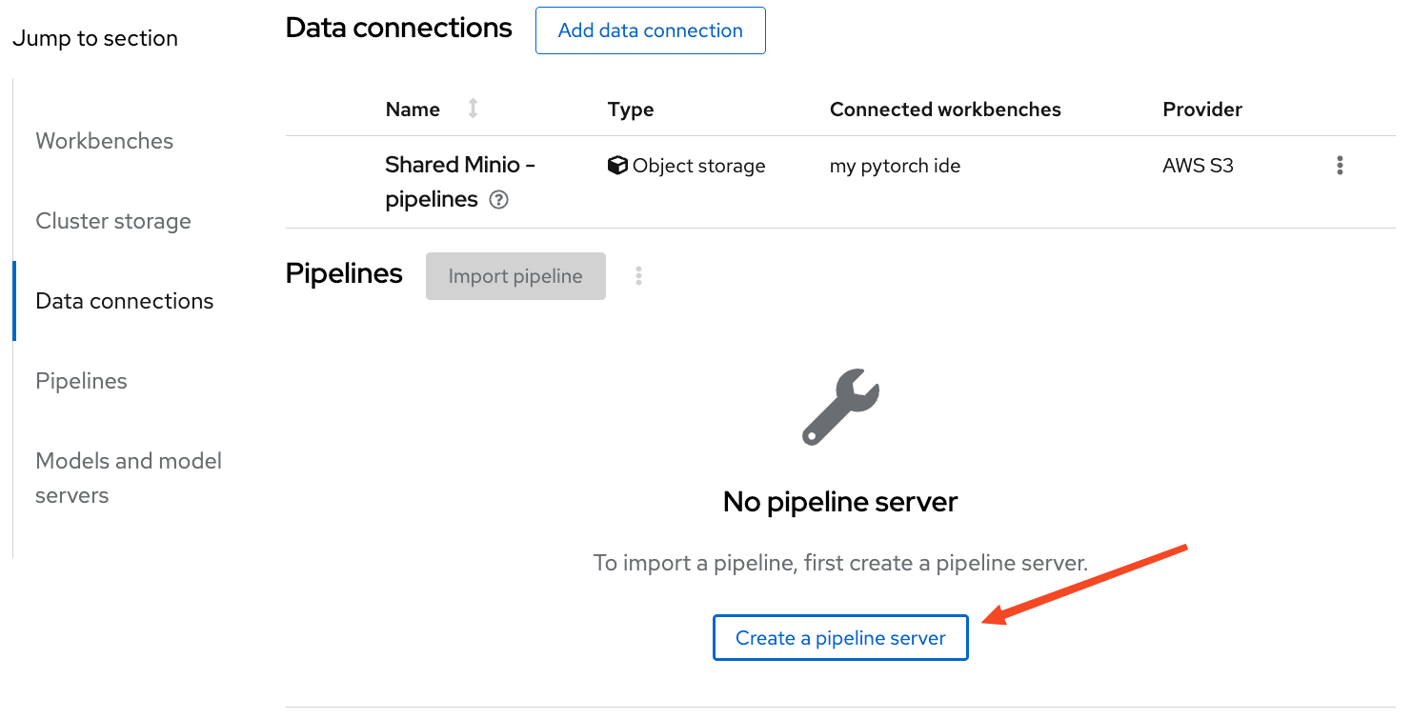Jump to Models and model servers section

tap(129, 478)
